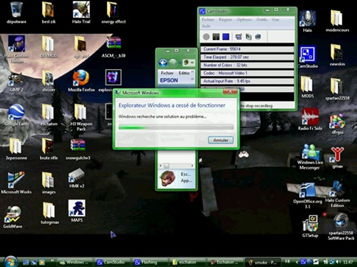357x267 pixels.
Task: Open the dépotware recycle bin icon
Action: [16, 13]
